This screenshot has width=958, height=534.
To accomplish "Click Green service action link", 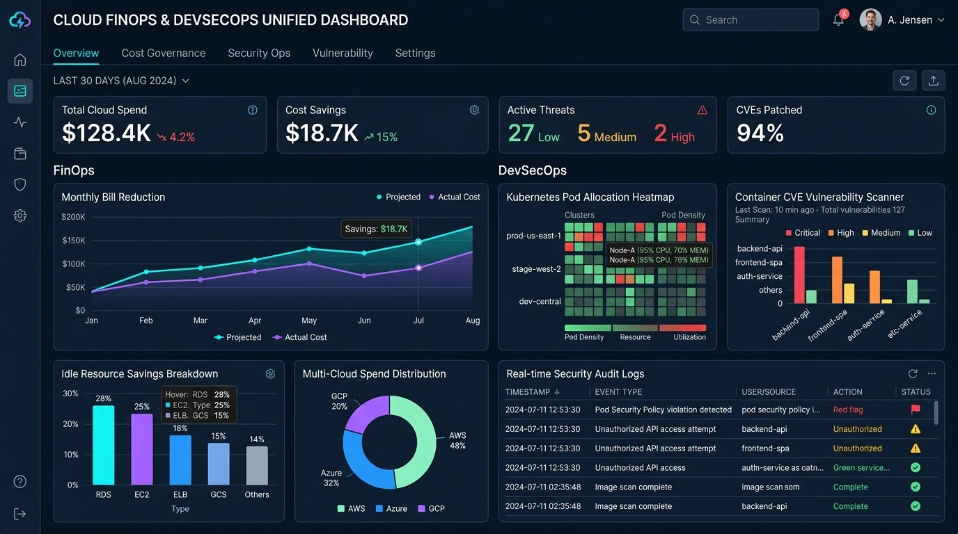I will click(862, 468).
